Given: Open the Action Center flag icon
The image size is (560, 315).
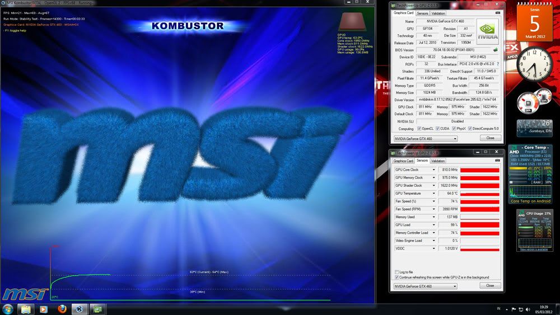Looking at the screenshot, I should pos(514,309).
